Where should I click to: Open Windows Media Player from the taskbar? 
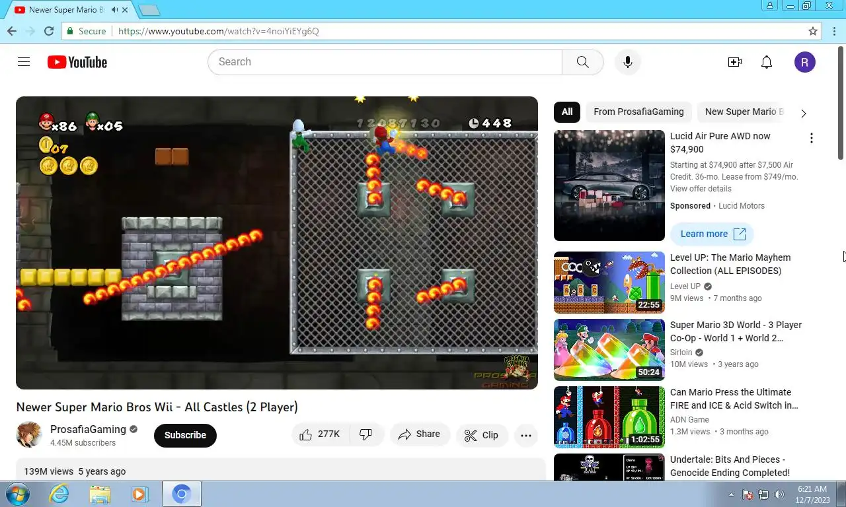coord(139,494)
